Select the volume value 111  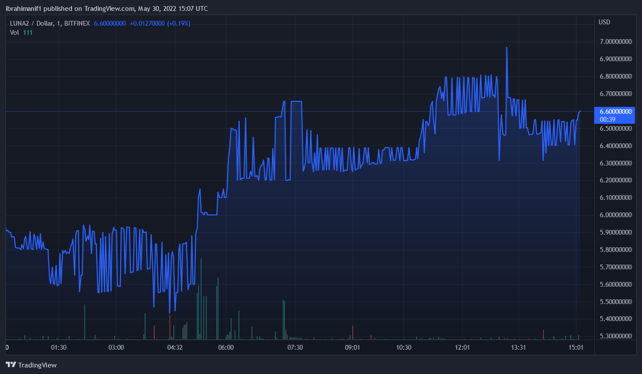[x=28, y=33]
